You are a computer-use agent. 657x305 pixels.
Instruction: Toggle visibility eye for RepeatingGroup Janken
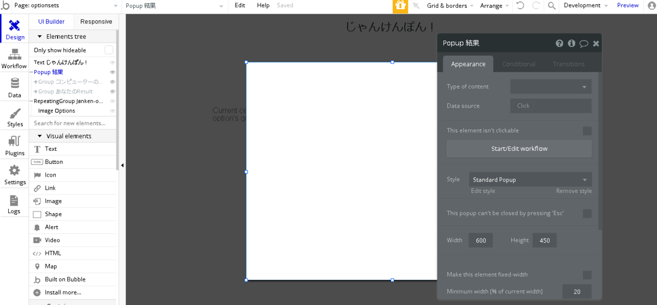(112, 101)
